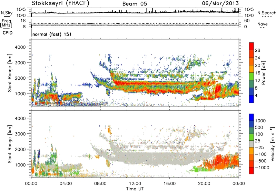This screenshot has width=276, height=191.
Task: Click the 4000 tick on the power panel's range axis
Action: 20,47
